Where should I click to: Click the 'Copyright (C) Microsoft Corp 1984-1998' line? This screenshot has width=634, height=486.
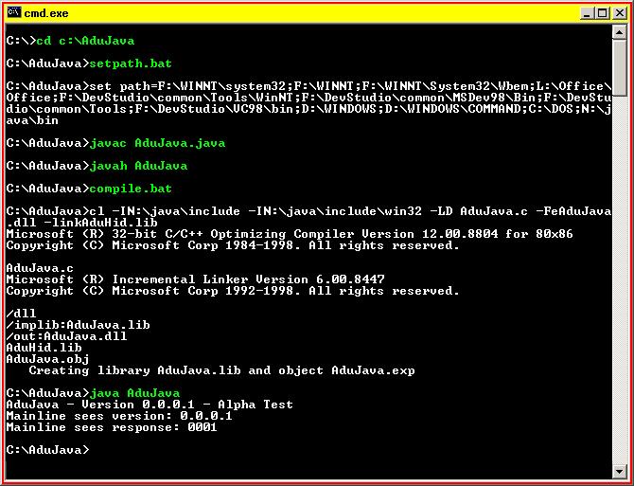pyautogui.click(x=233, y=245)
